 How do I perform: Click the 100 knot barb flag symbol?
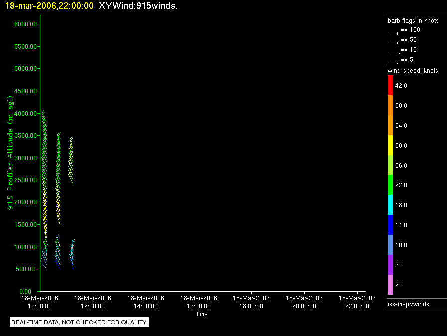pyautogui.click(x=393, y=33)
